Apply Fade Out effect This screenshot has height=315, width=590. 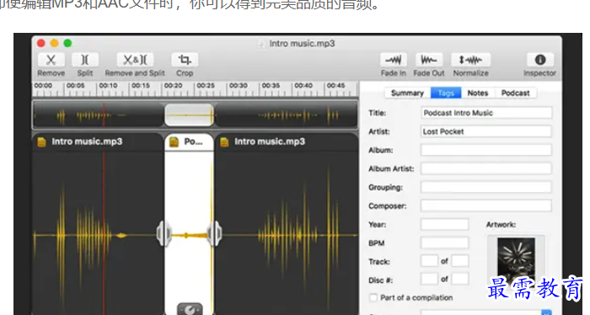pos(428,60)
